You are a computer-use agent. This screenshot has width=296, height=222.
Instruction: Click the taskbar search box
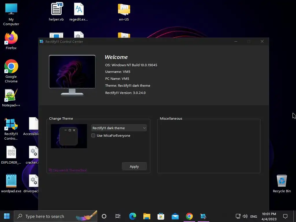point(56,216)
